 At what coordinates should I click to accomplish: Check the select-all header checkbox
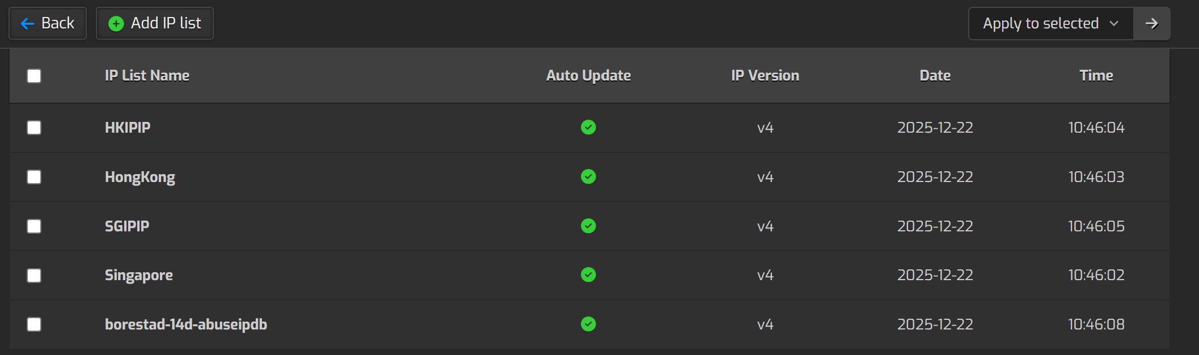click(x=34, y=76)
